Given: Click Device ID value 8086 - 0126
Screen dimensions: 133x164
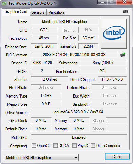Looking at the screenshot, I should 42,63.
